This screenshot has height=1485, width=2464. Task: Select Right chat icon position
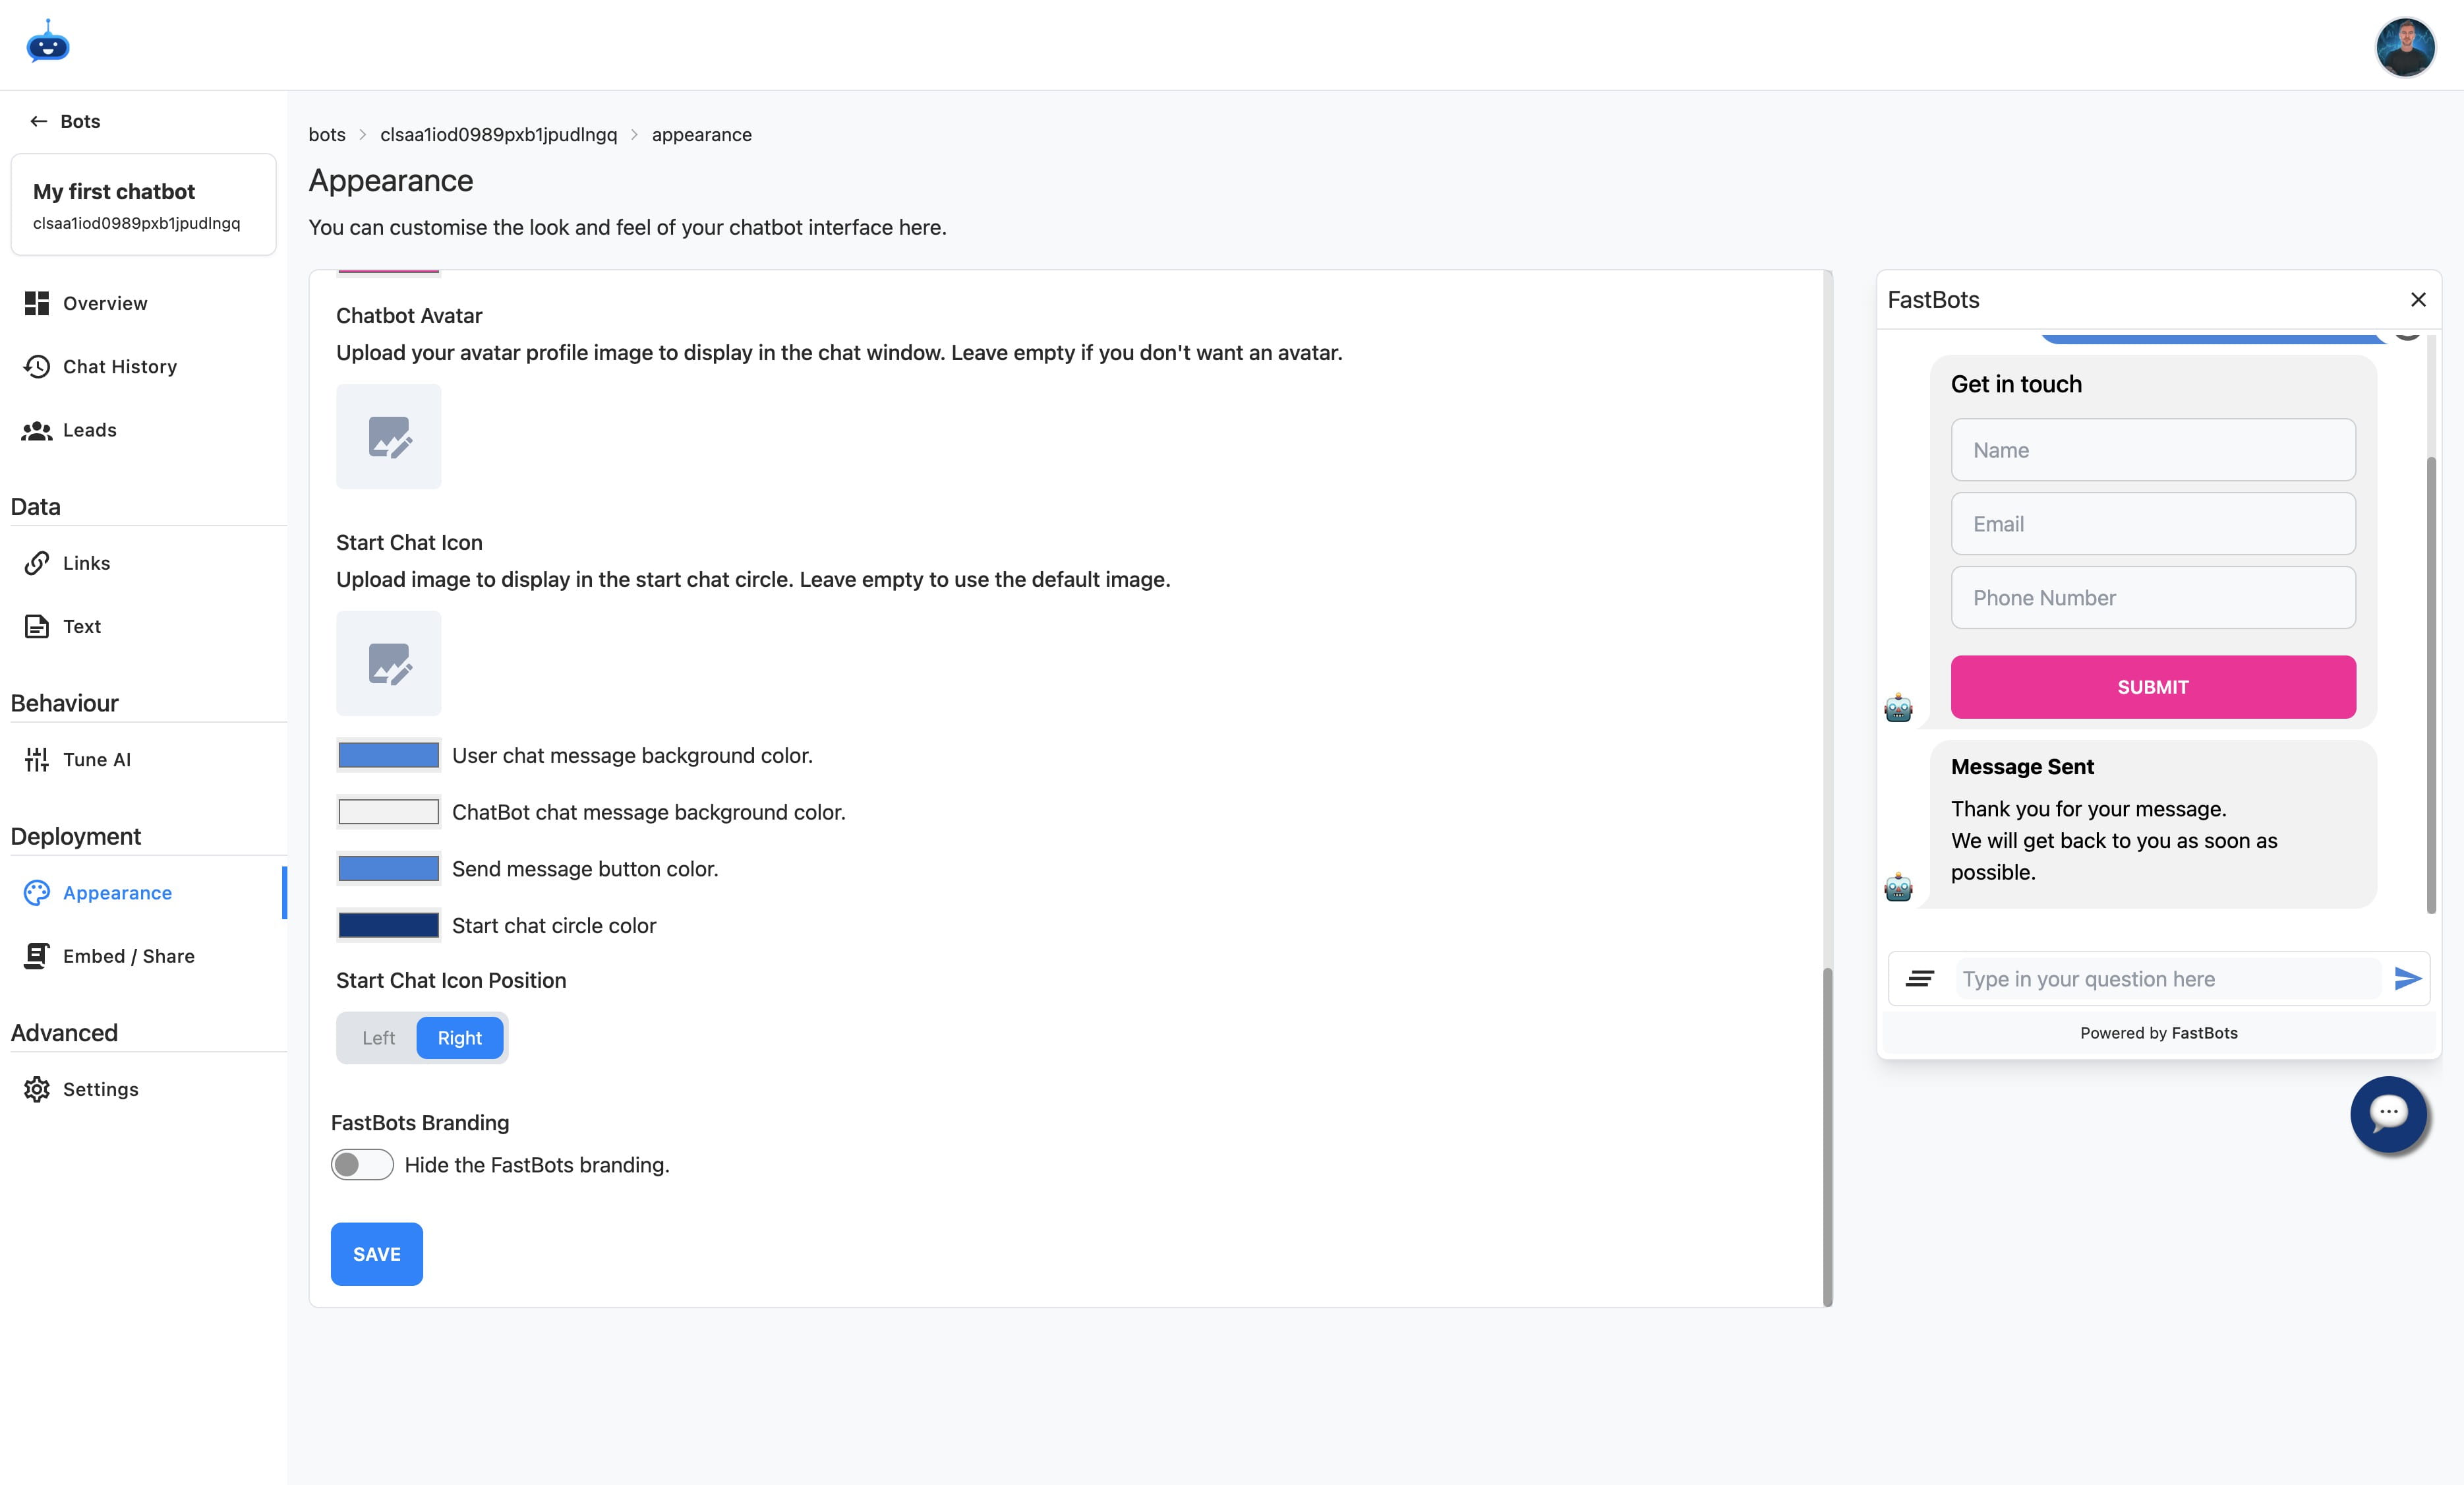[x=459, y=1038]
